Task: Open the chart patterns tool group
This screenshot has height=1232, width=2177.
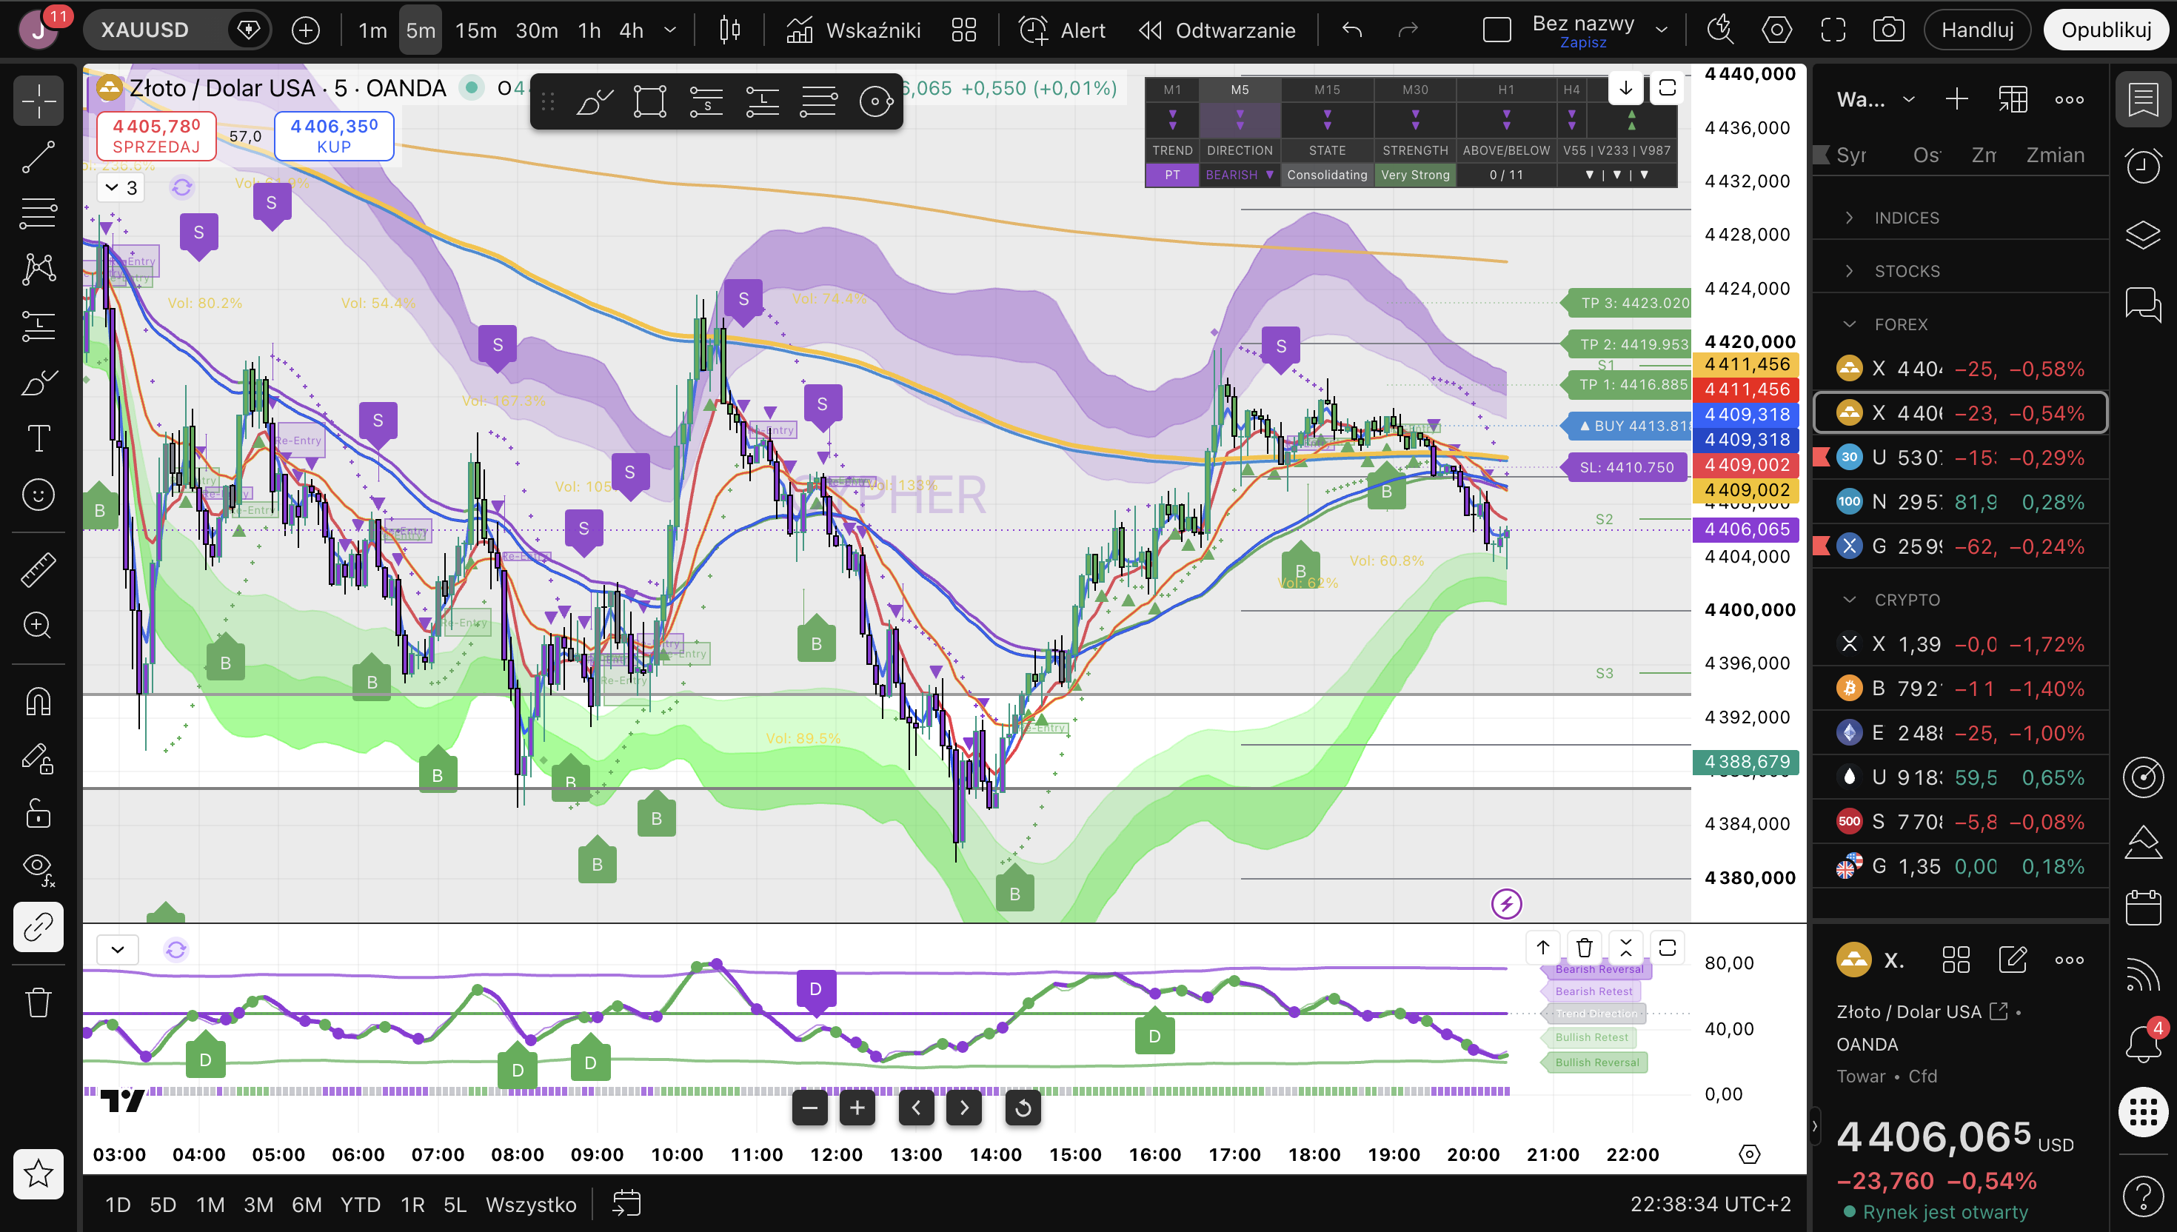Action: click(38, 269)
